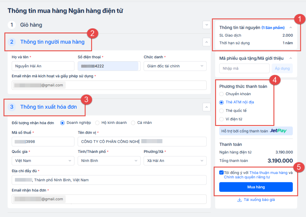Click the gift code Nhập mã field
The image size is (306, 217).
click(244, 68)
